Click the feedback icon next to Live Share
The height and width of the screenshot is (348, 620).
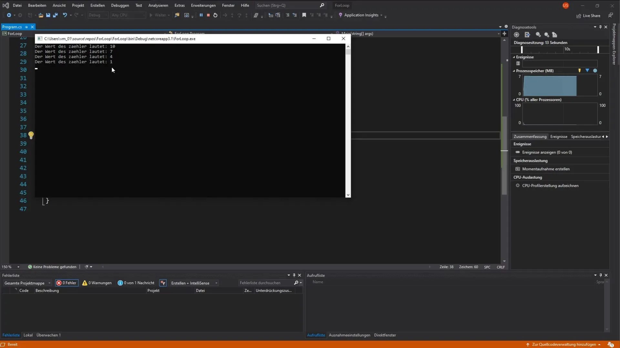tap(611, 15)
